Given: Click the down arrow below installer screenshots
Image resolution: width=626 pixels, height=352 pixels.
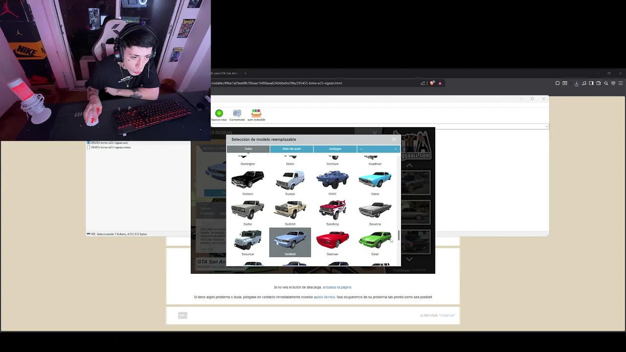Looking at the screenshot, I should (410, 259).
